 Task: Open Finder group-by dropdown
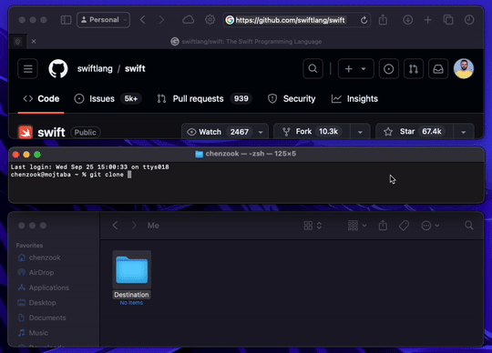[x=357, y=226]
